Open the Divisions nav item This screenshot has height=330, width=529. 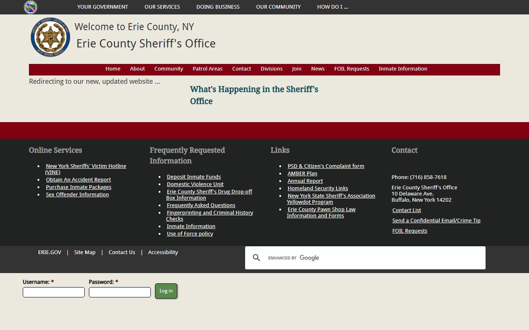(272, 69)
